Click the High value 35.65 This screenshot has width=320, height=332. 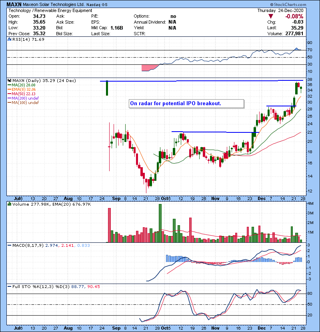tap(39, 22)
